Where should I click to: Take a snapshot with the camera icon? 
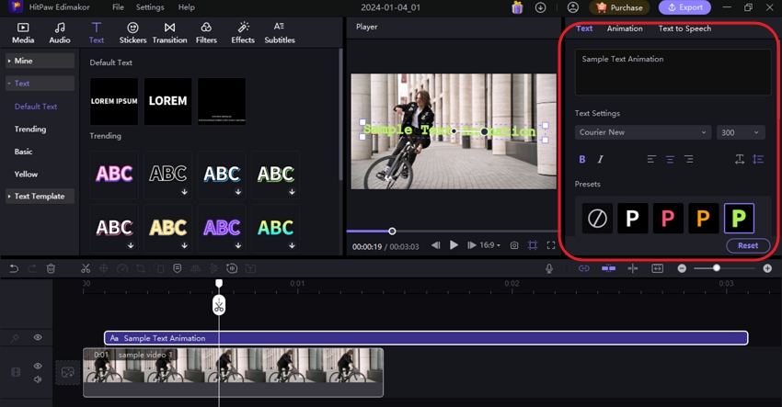pyautogui.click(x=514, y=245)
